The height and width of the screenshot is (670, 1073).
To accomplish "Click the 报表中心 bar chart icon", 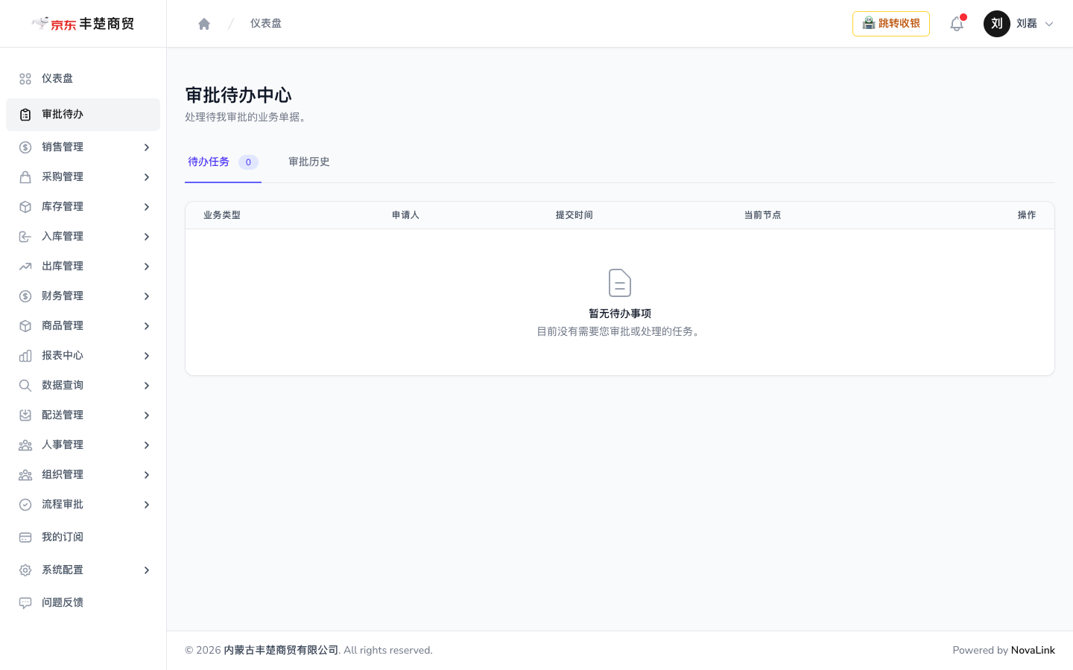I will click(x=25, y=356).
